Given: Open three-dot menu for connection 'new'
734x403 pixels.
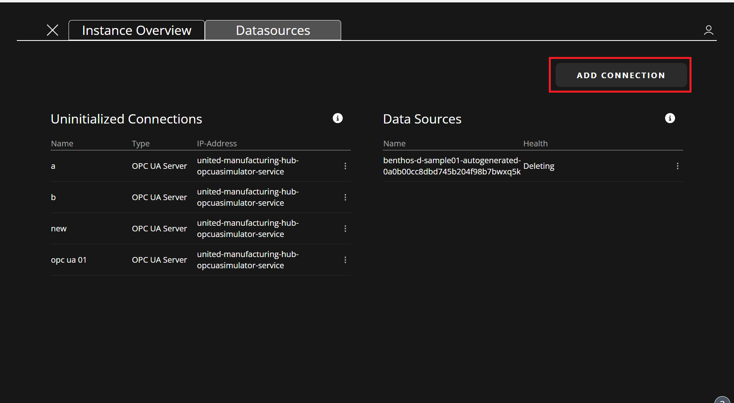Looking at the screenshot, I should pyautogui.click(x=345, y=229).
